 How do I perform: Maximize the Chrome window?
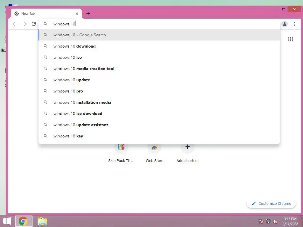pos(284,9)
